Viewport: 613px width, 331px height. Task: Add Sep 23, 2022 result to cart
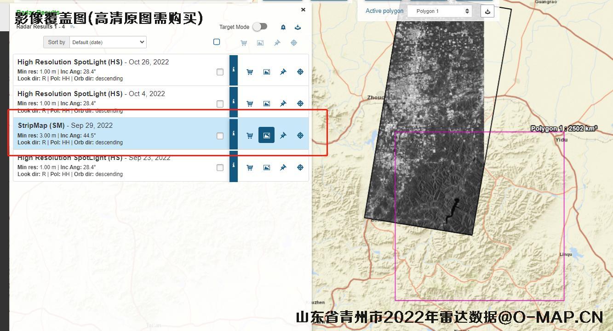(250, 167)
